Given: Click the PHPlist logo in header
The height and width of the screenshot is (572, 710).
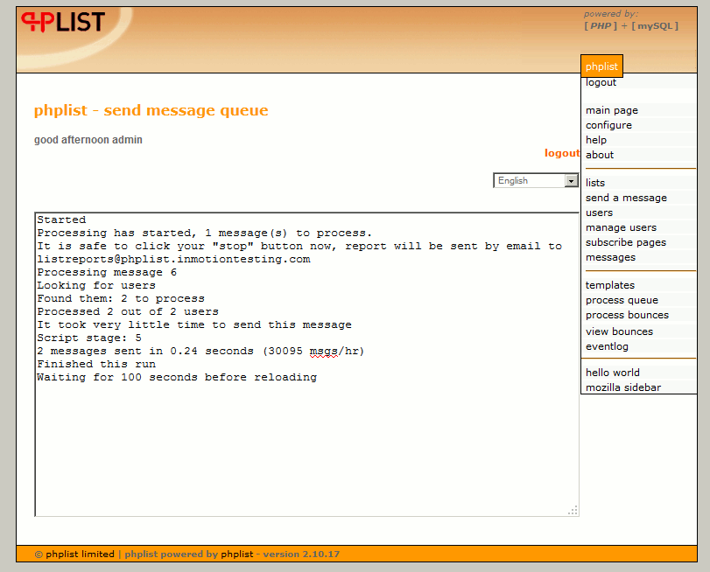Looking at the screenshot, I should coord(63,22).
